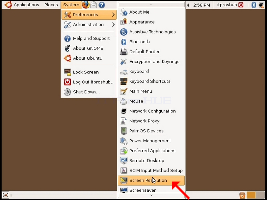The width and height of the screenshot is (267, 200).
Task: Select Shut Down
Action: tap(89, 92)
